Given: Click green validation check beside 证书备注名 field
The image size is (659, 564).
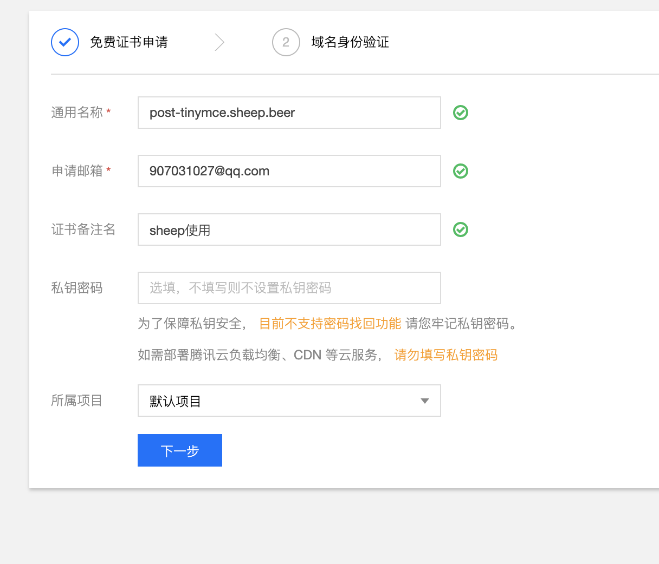Looking at the screenshot, I should click(x=461, y=229).
